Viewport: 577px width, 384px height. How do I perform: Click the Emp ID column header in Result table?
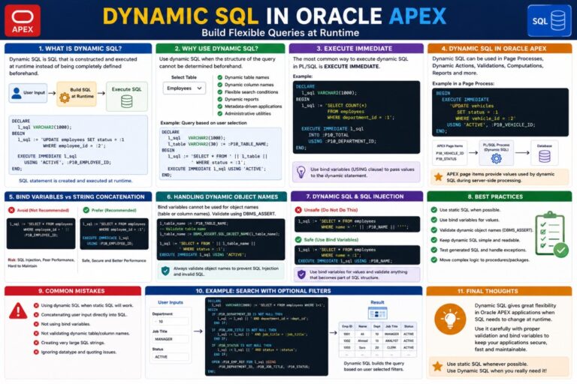point(347,326)
